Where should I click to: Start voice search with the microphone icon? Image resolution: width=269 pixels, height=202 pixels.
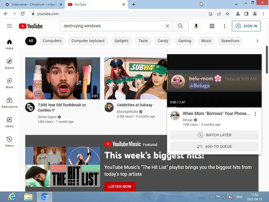coord(196,26)
